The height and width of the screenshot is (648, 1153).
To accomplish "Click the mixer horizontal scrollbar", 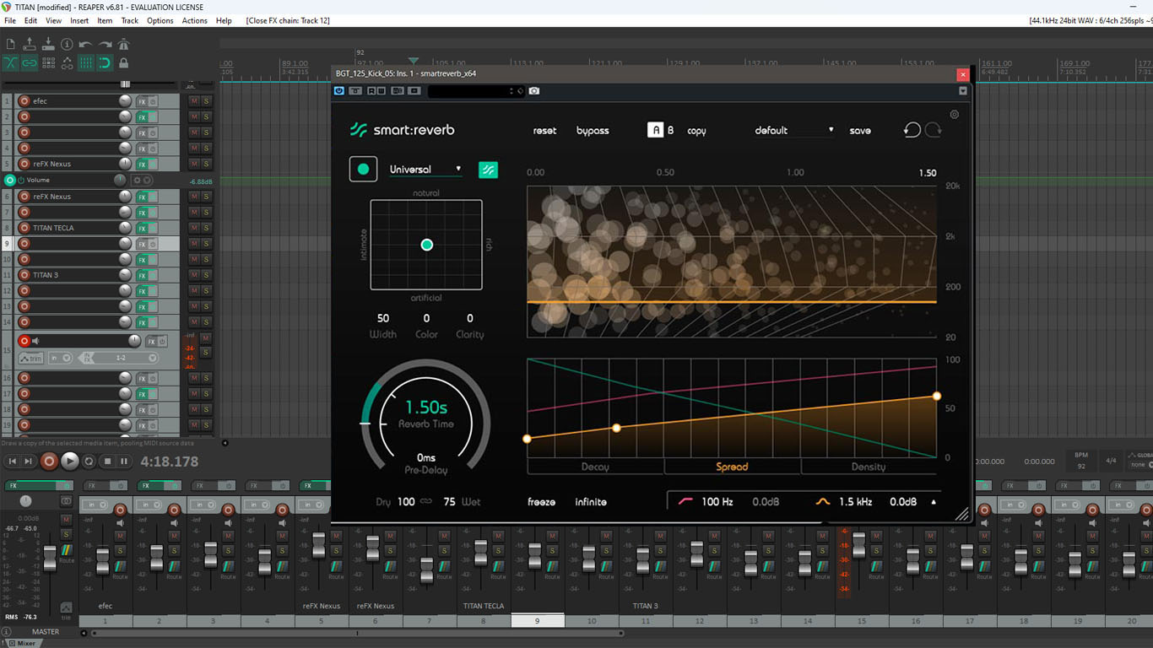I will 355,633.
